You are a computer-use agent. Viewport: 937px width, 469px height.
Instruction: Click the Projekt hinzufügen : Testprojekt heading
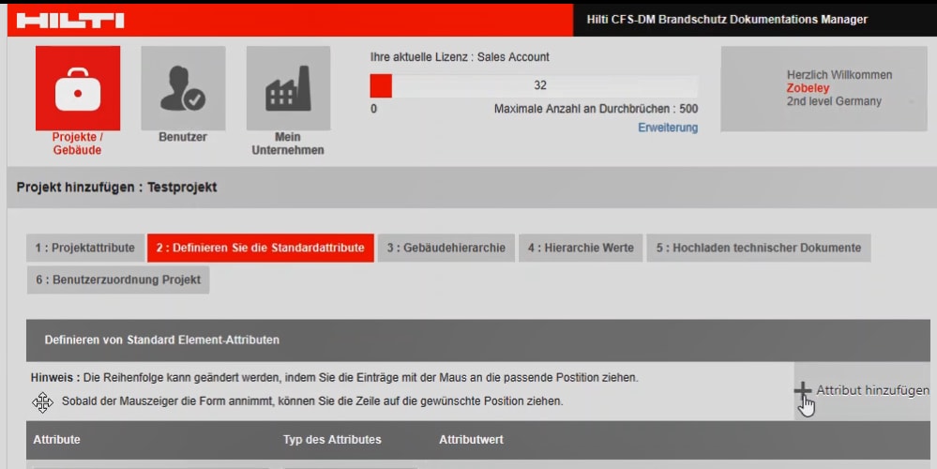tap(116, 187)
